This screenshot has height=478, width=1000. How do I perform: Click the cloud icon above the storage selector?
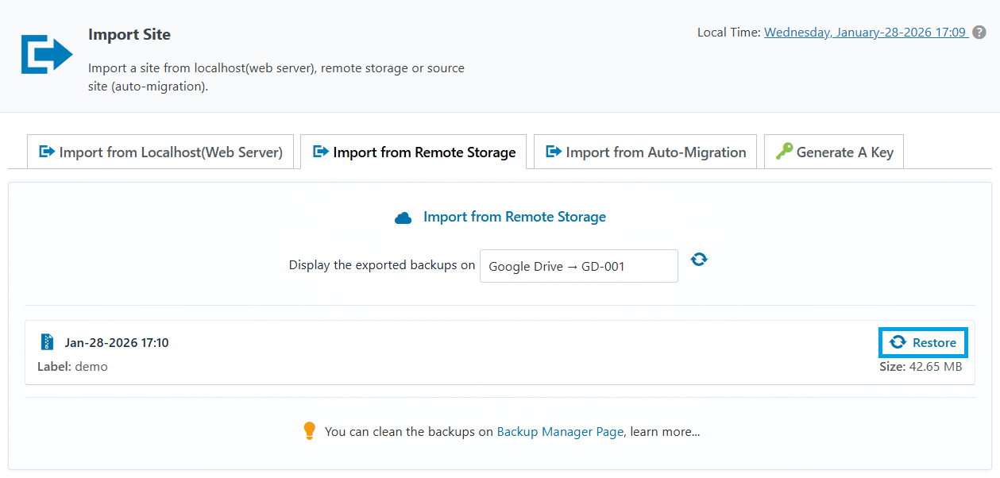[x=403, y=218]
